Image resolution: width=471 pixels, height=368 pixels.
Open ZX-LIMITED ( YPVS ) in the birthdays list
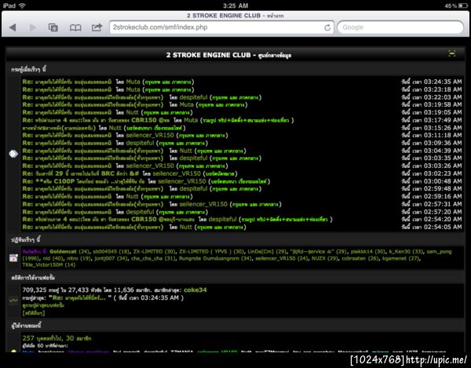211,252
